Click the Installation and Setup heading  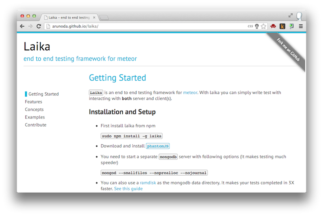(x=122, y=112)
